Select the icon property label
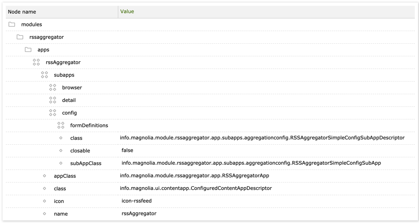The width and height of the screenshot is (419, 223). pyautogui.click(x=59, y=201)
